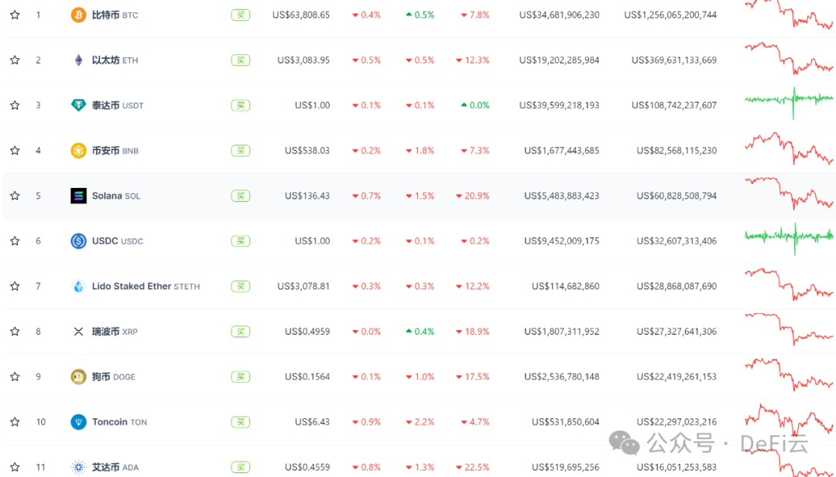Click the Lido Staked Ether droplet icon
This screenshot has height=477, width=836.
78,286
